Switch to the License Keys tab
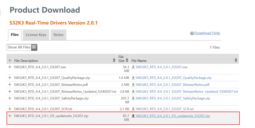The width and height of the screenshot is (255, 128). click(36, 35)
